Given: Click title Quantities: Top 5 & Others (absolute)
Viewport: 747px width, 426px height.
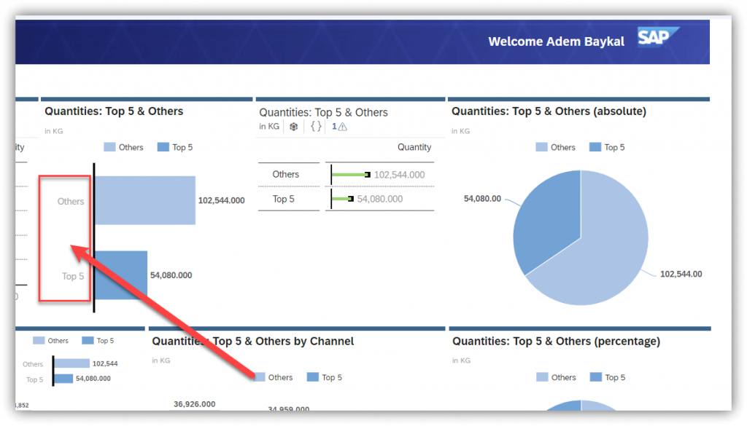Looking at the screenshot, I should tap(549, 111).
